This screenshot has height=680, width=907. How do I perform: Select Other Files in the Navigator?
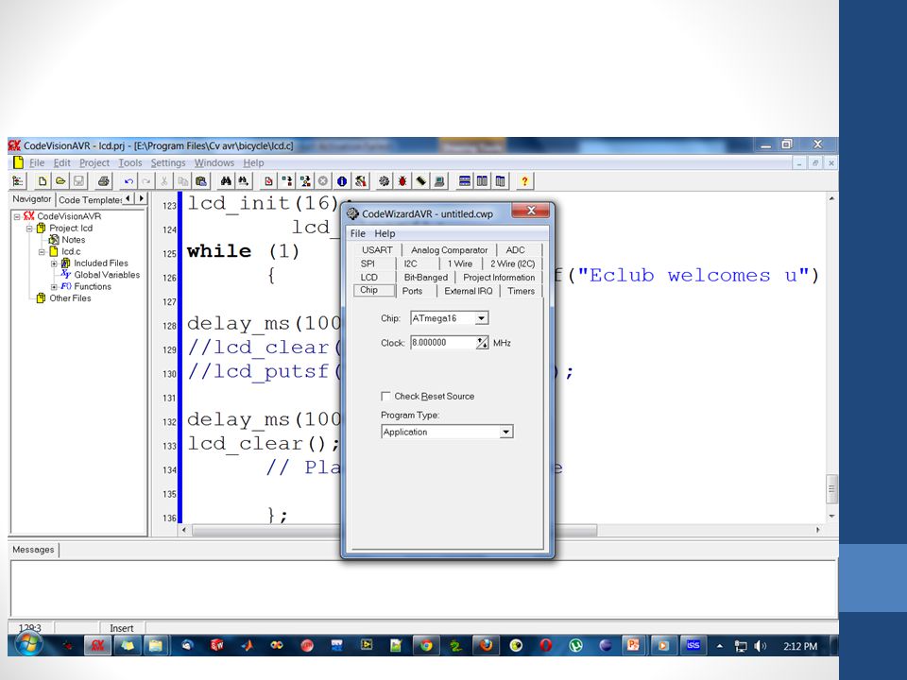[70, 298]
